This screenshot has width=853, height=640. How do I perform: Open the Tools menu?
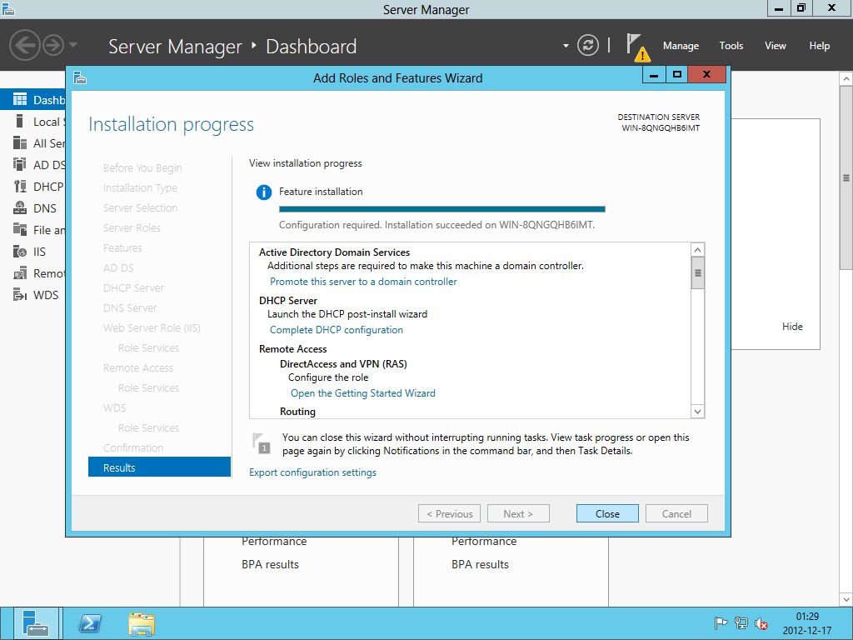(x=731, y=46)
